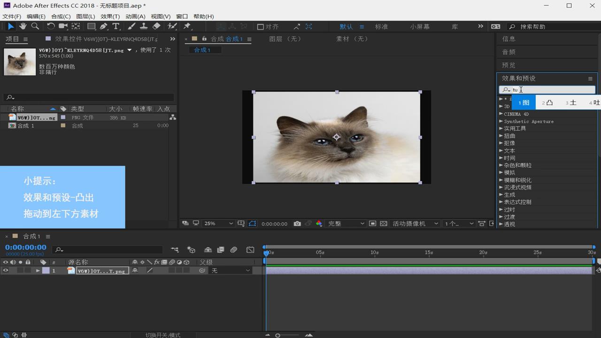The width and height of the screenshot is (601, 338).
Task: Toggle mask and shape path visibility
Action: tap(252, 223)
